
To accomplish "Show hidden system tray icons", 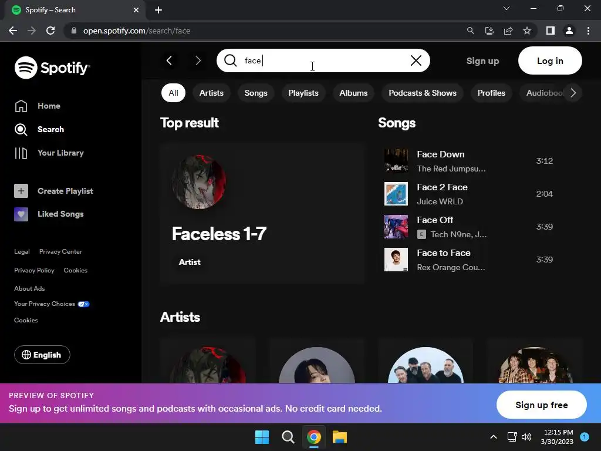I will pyautogui.click(x=493, y=437).
